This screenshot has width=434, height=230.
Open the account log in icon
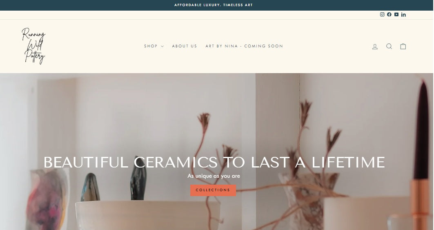pos(375,47)
